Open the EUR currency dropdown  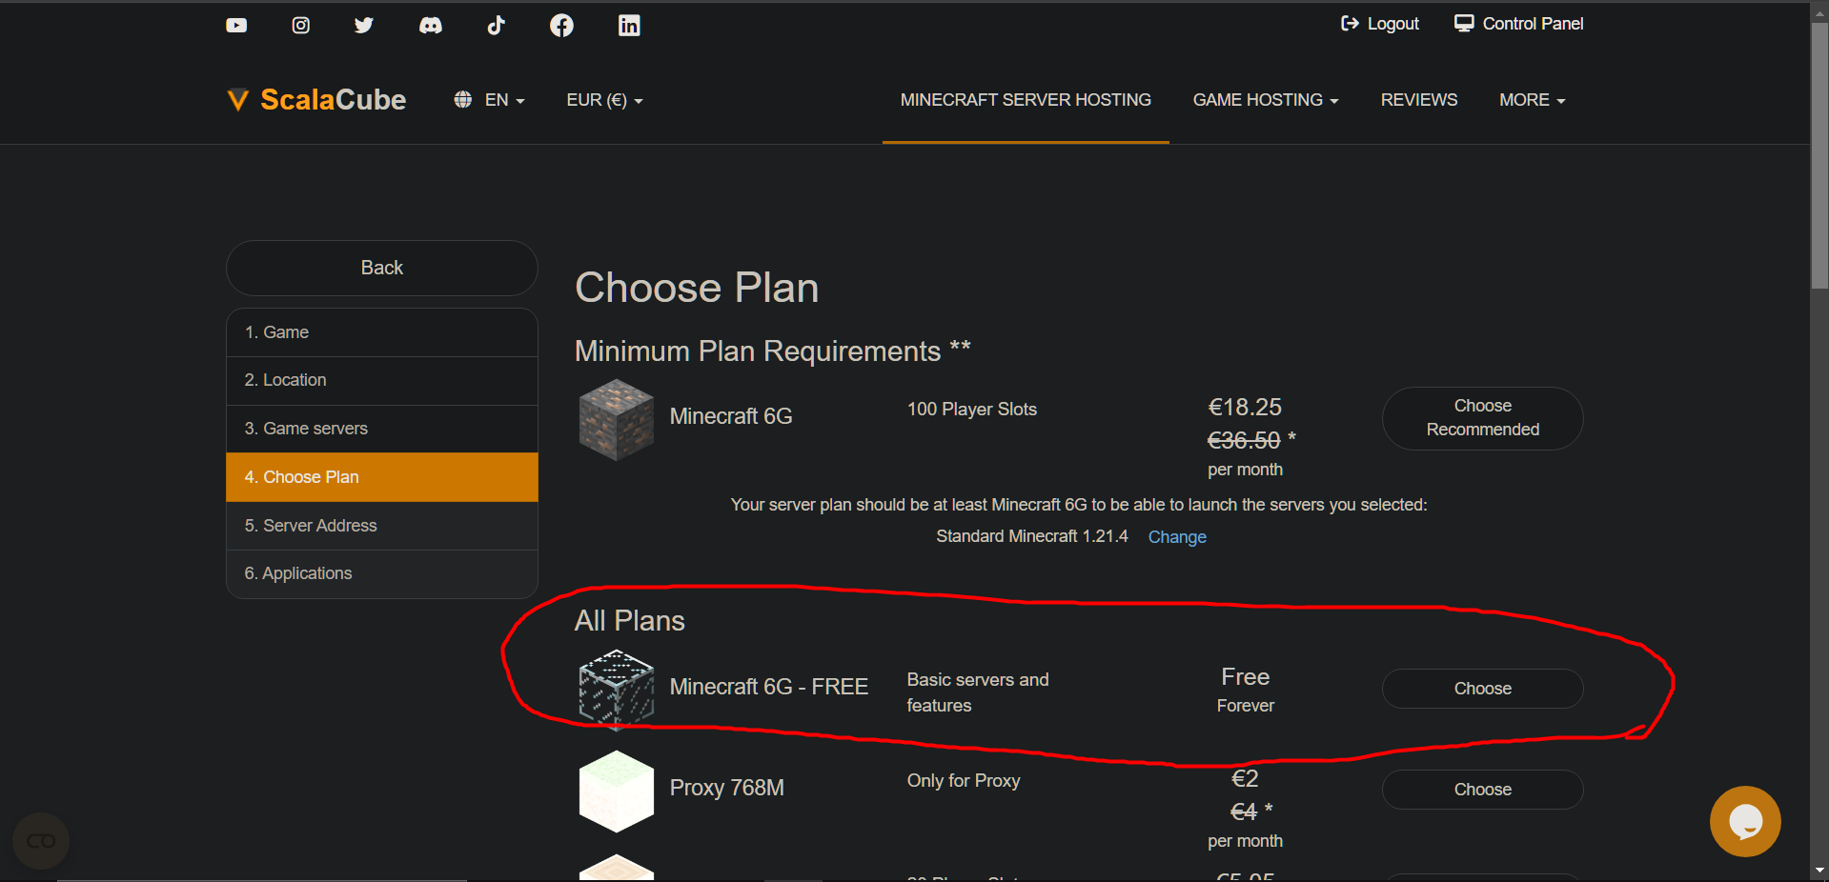(604, 100)
